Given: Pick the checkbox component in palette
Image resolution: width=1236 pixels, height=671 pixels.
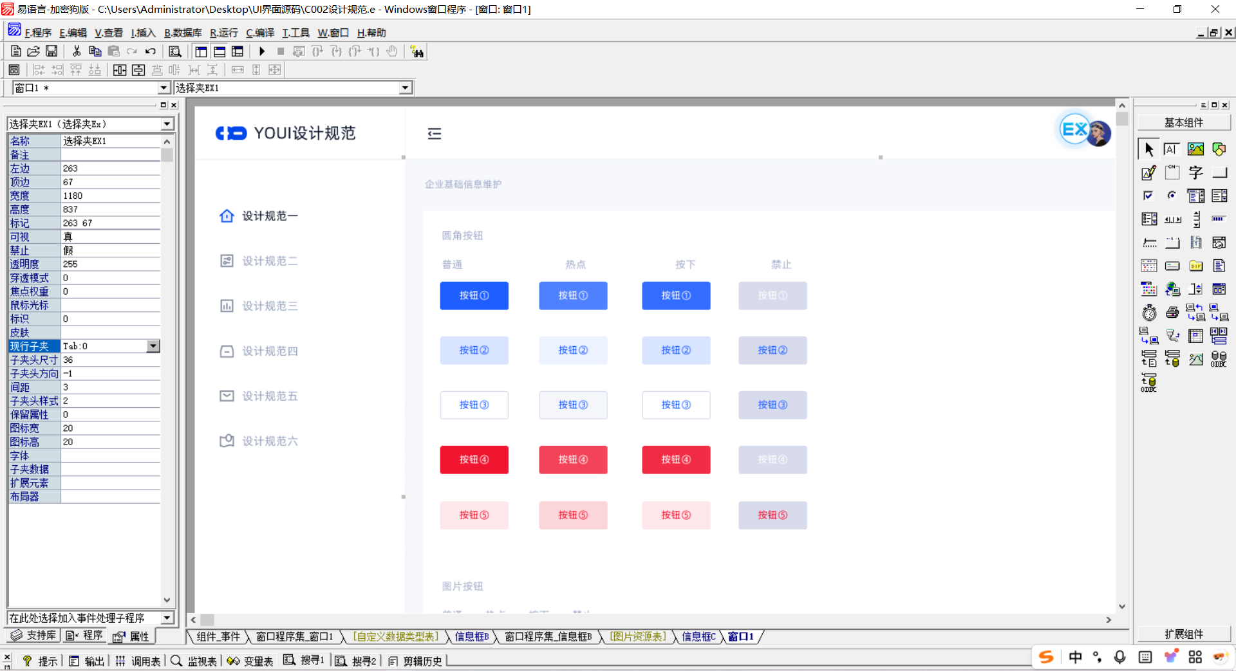Looking at the screenshot, I should pos(1148,196).
